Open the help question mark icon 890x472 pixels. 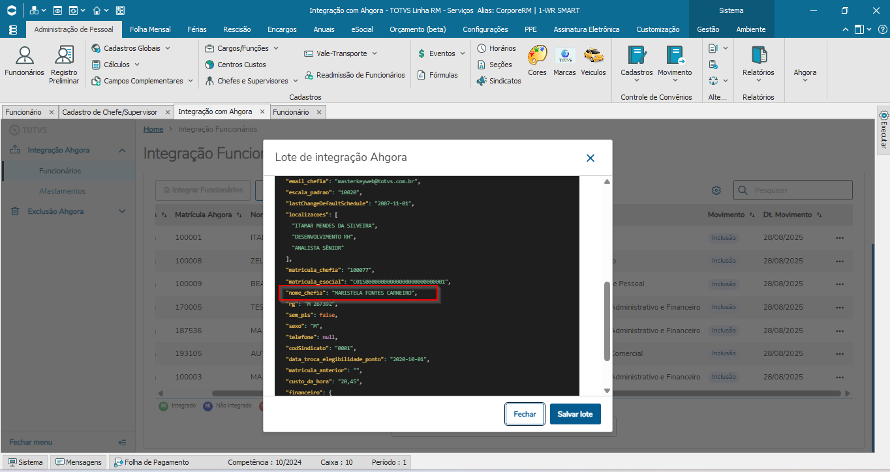(x=883, y=29)
